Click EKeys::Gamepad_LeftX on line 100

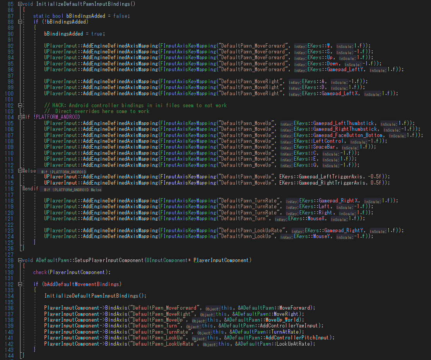click(330, 94)
